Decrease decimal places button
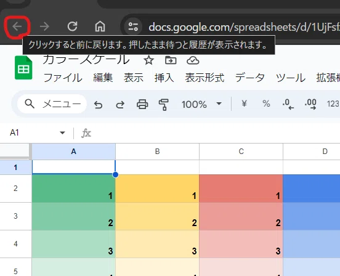Viewport: 340px width, 276px height. [288, 104]
